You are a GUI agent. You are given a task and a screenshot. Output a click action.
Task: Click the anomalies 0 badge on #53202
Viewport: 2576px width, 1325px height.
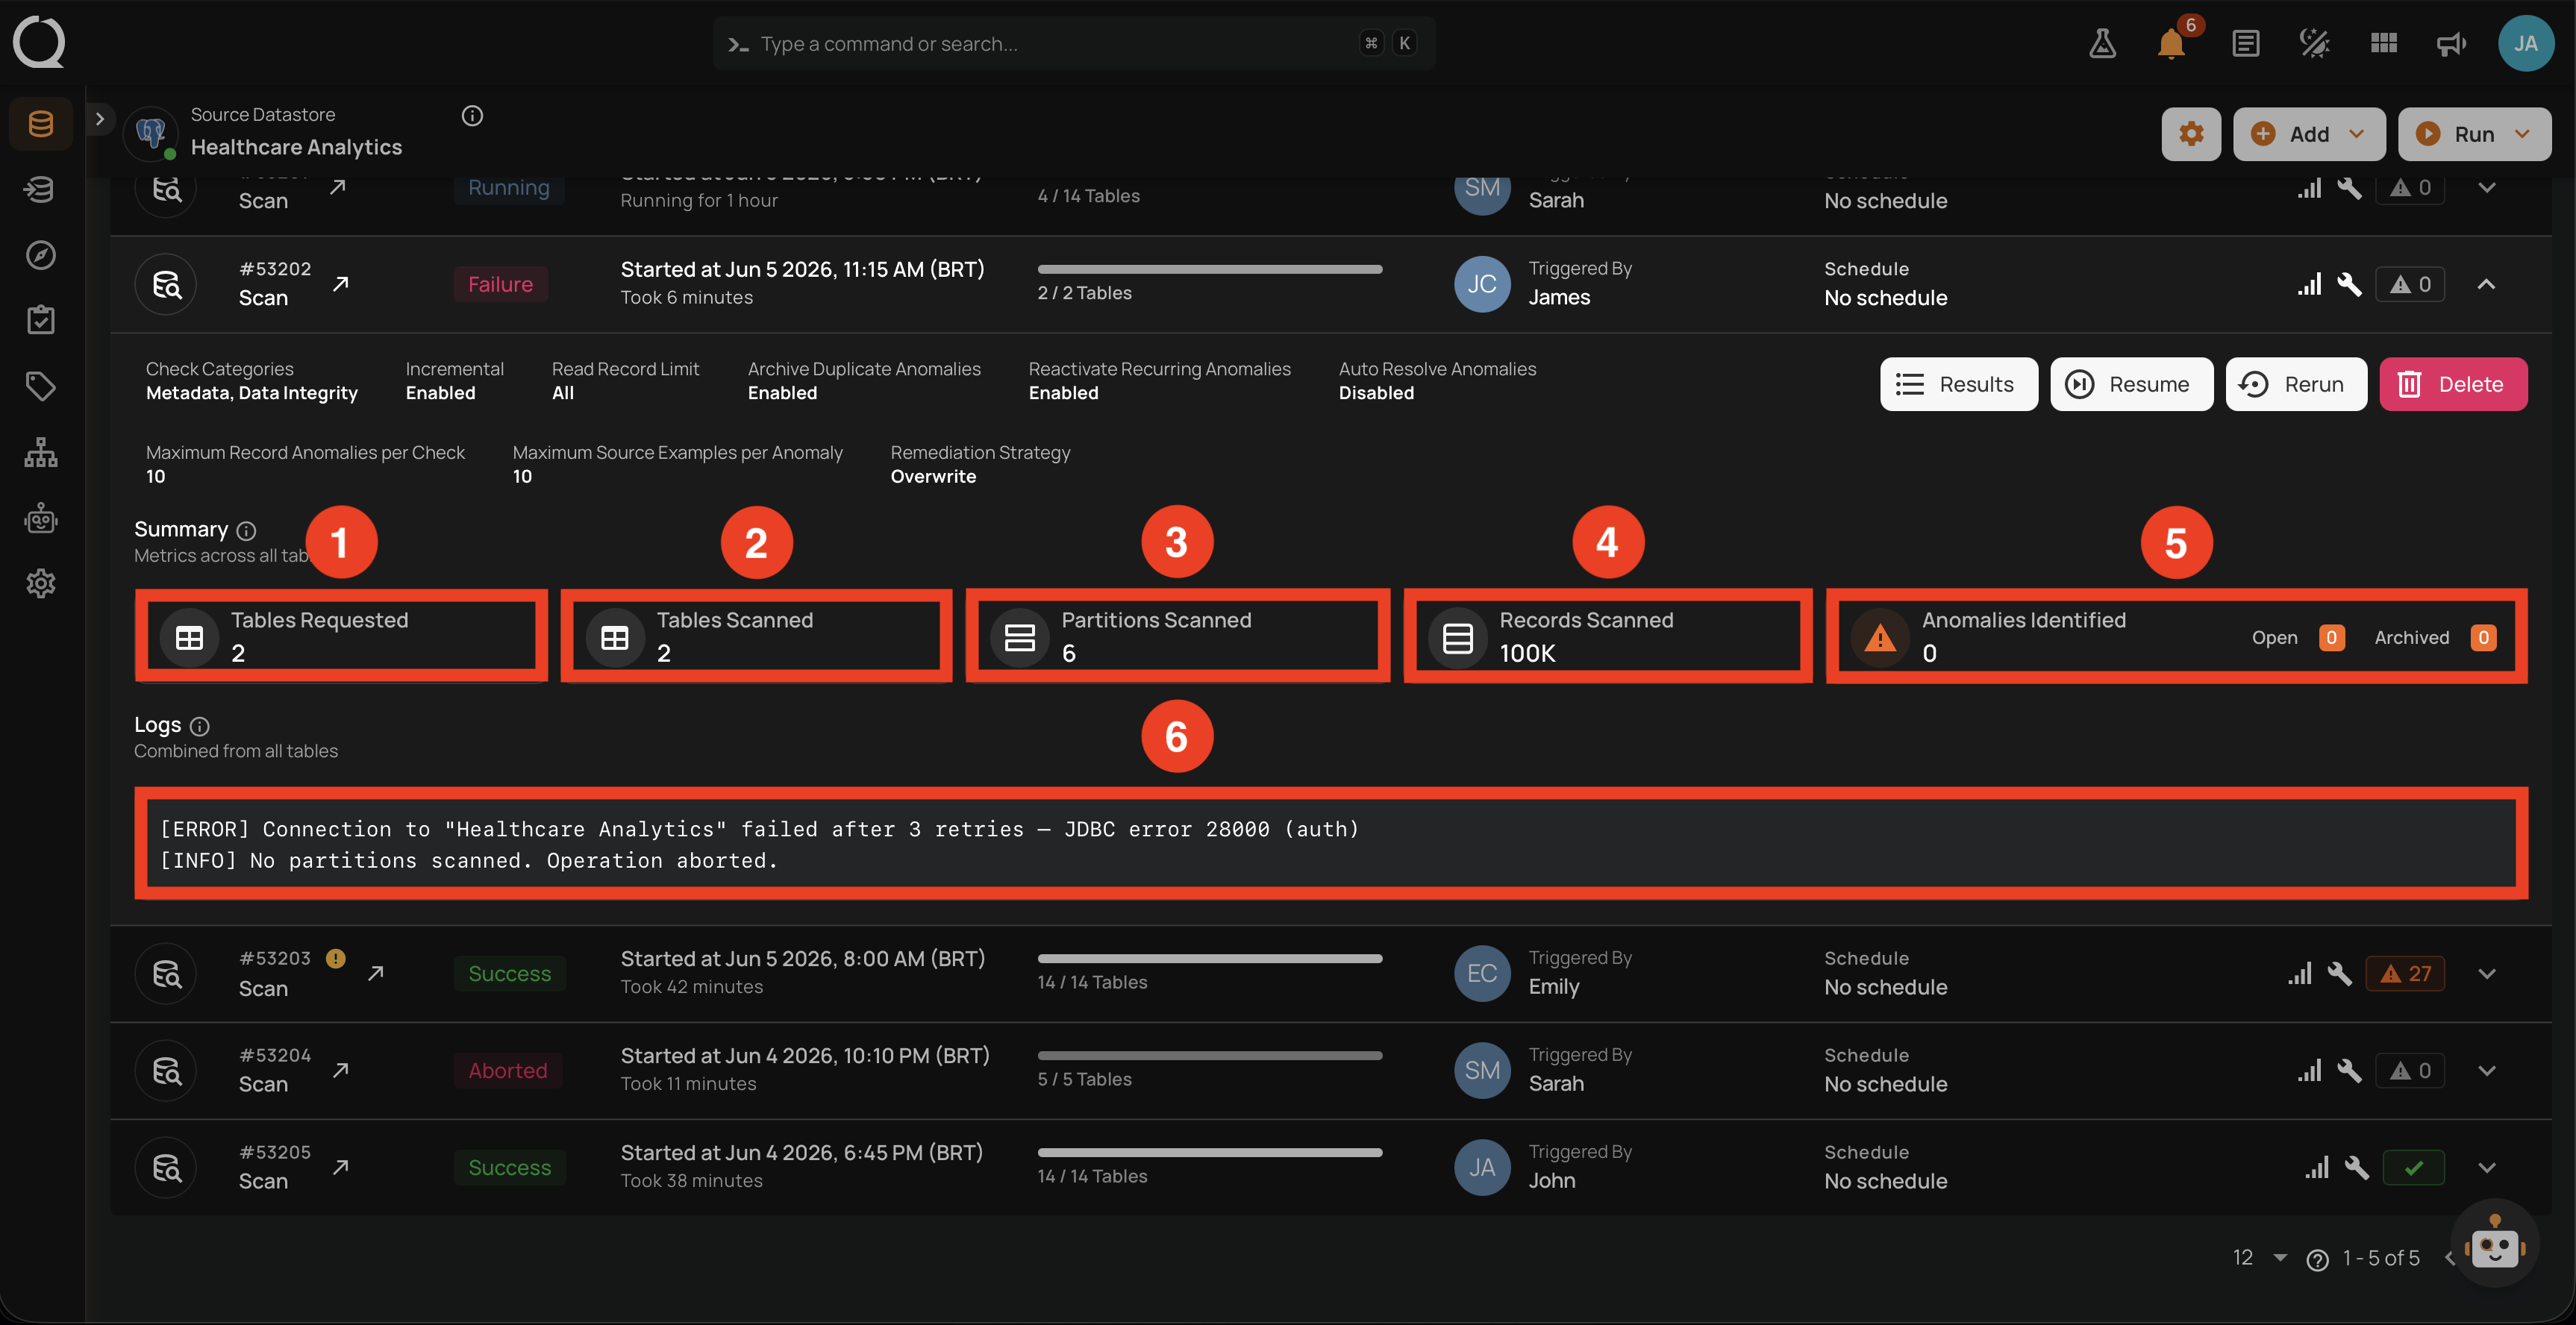coord(2410,284)
